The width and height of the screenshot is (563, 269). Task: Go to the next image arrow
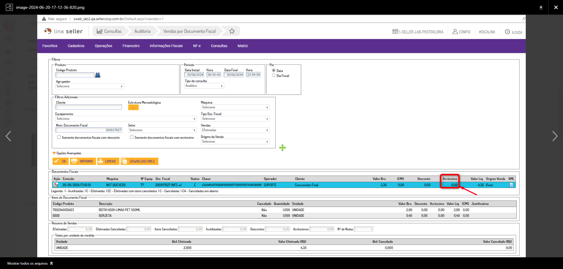pos(554,136)
